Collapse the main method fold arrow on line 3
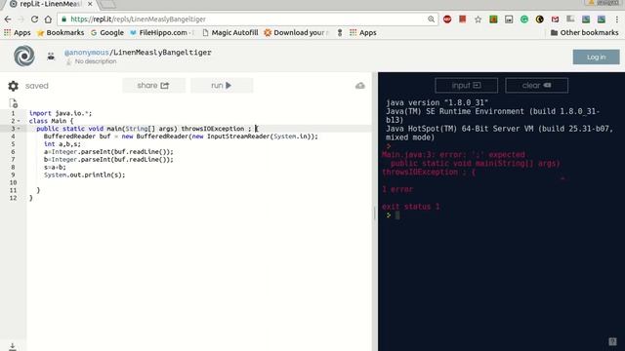 pos(19,129)
